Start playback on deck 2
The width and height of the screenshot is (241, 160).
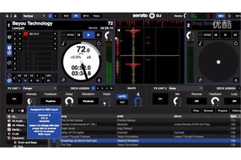click(x=225, y=35)
